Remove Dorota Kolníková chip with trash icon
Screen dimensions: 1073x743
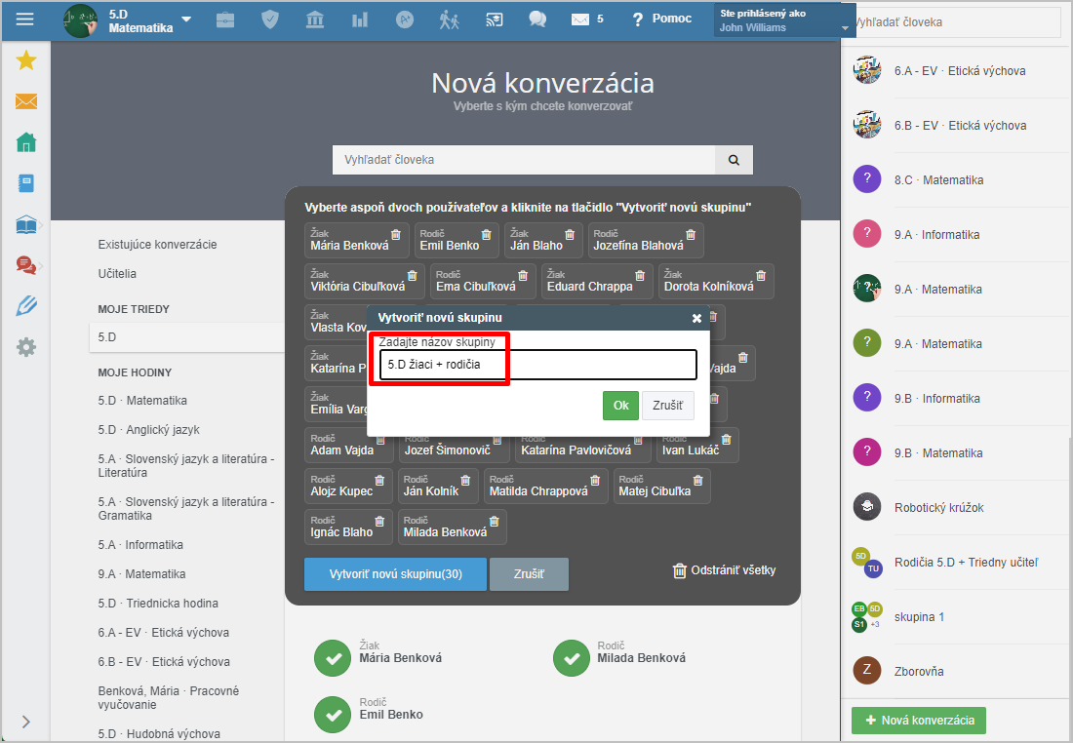pyautogui.click(x=761, y=276)
